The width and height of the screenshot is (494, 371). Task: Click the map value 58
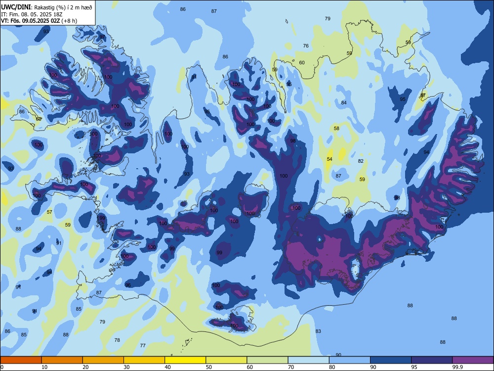336,129
